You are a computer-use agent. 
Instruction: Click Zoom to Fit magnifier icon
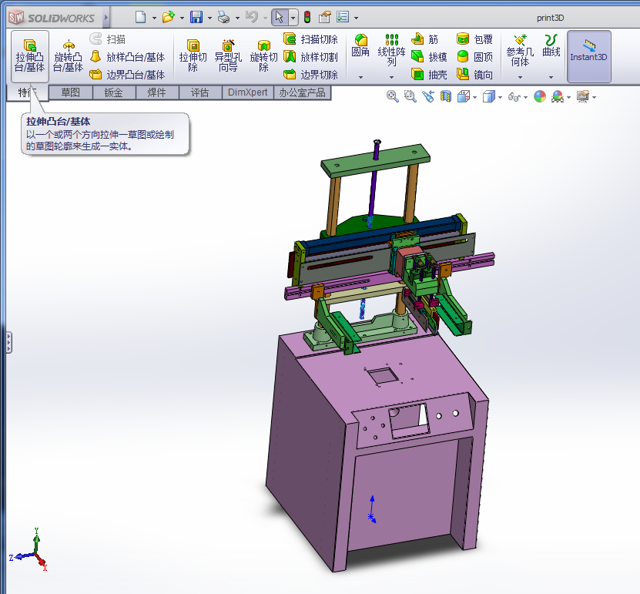tap(392, 97)
